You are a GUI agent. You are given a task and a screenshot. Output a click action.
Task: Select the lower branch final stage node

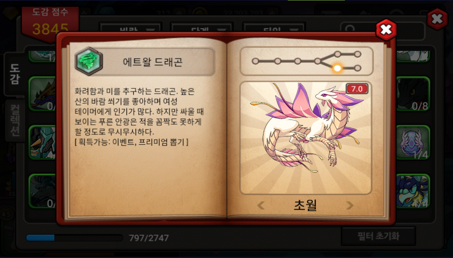tap(357, 68)
